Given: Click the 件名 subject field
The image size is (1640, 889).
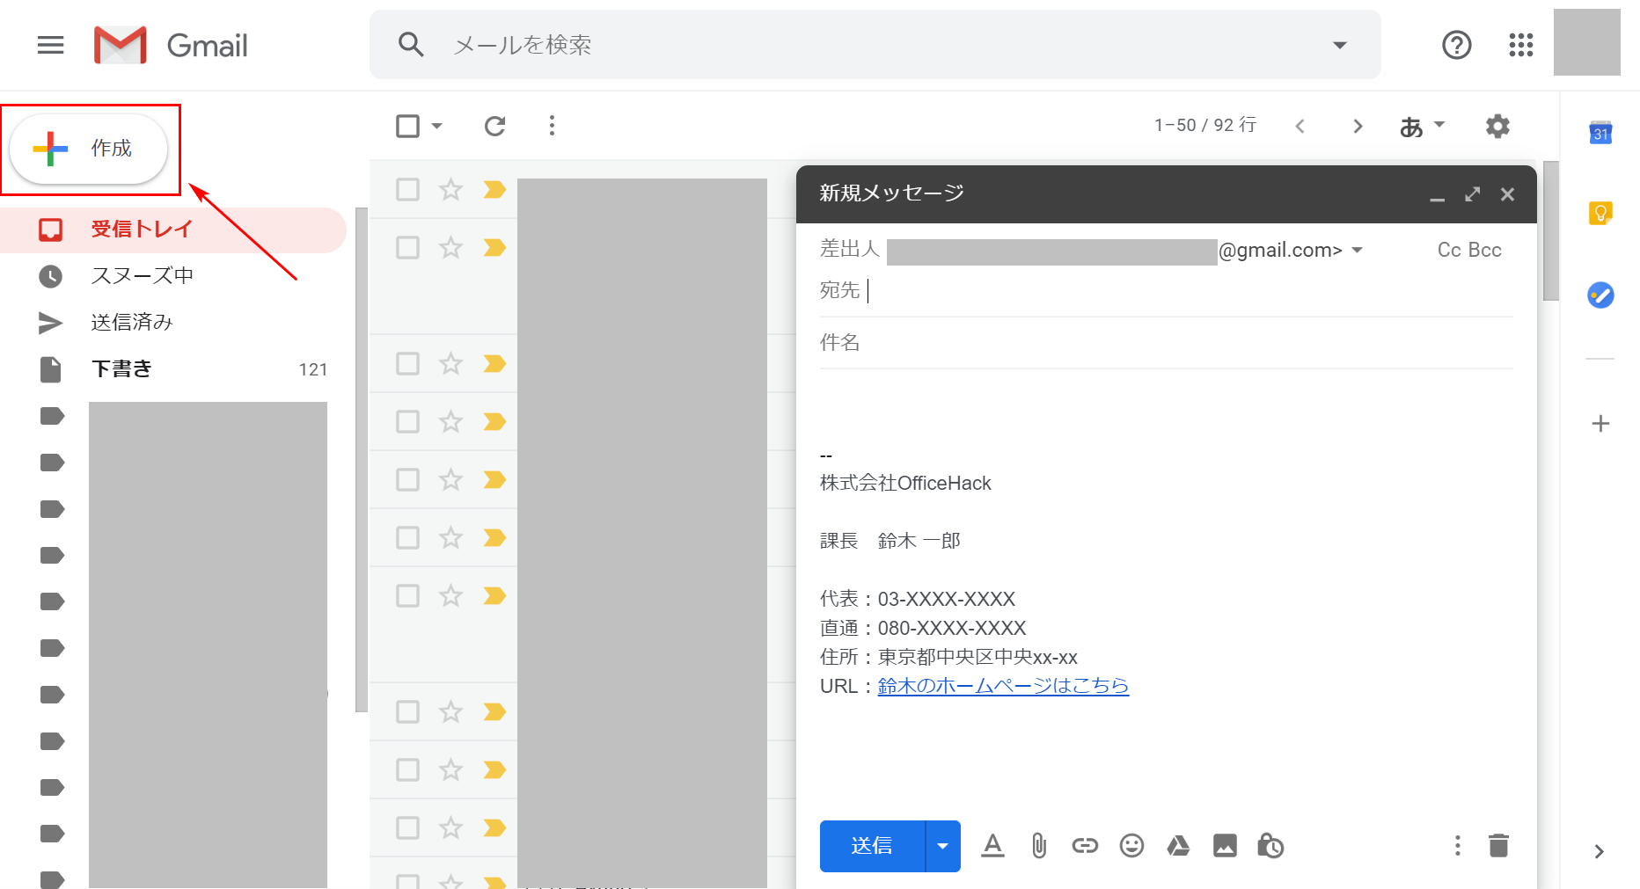Looking at the screenshot, I should (1167, 342).
